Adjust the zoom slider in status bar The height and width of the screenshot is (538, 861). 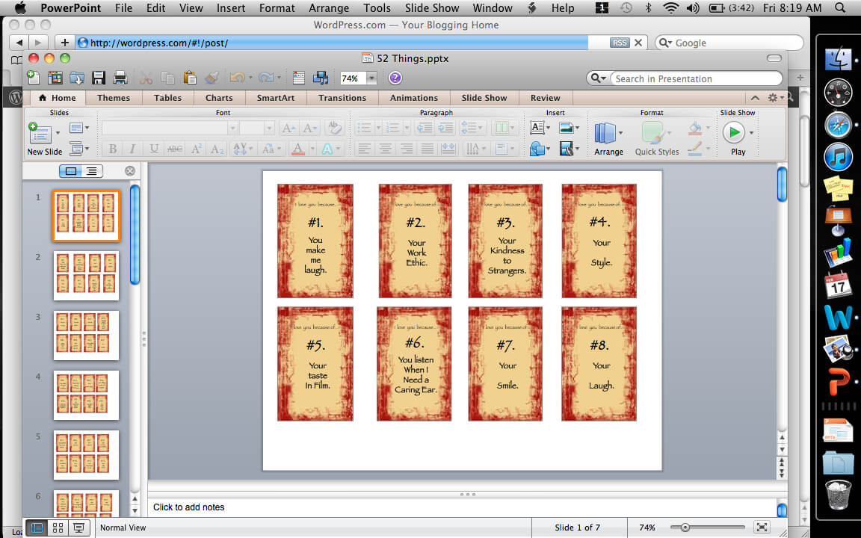click(685, 528)
